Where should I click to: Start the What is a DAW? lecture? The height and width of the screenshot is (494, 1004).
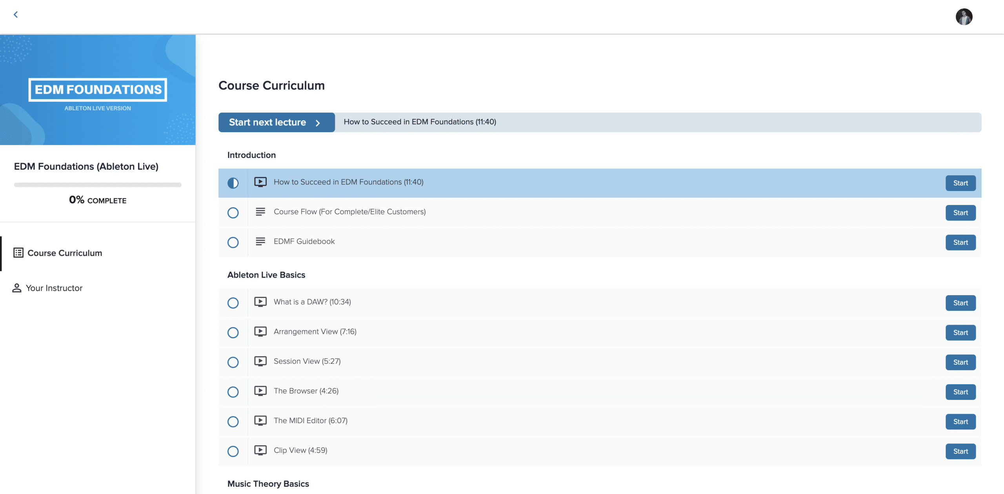coord(960,303)
